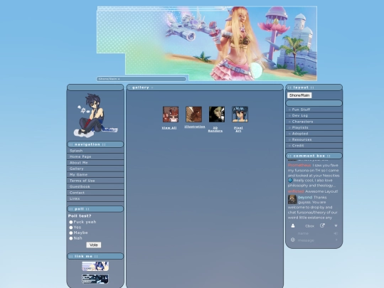The width and height of the screenshot is (384, 288).
Task: Click username 'Prometheus' in comment box
Action: pos(299,165)
